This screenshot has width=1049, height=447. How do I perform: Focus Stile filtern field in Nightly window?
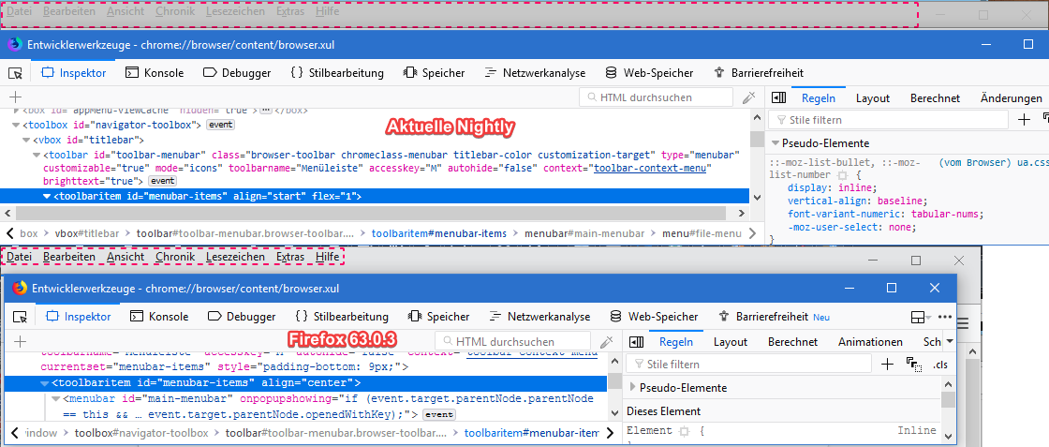[x=889, y=120]
